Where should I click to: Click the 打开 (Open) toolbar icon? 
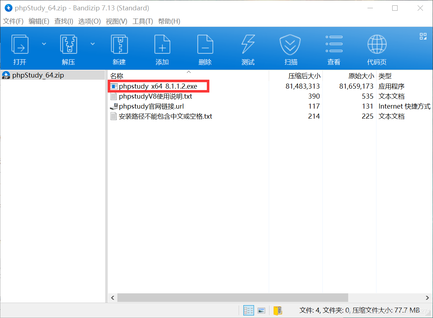click(20, 44)
